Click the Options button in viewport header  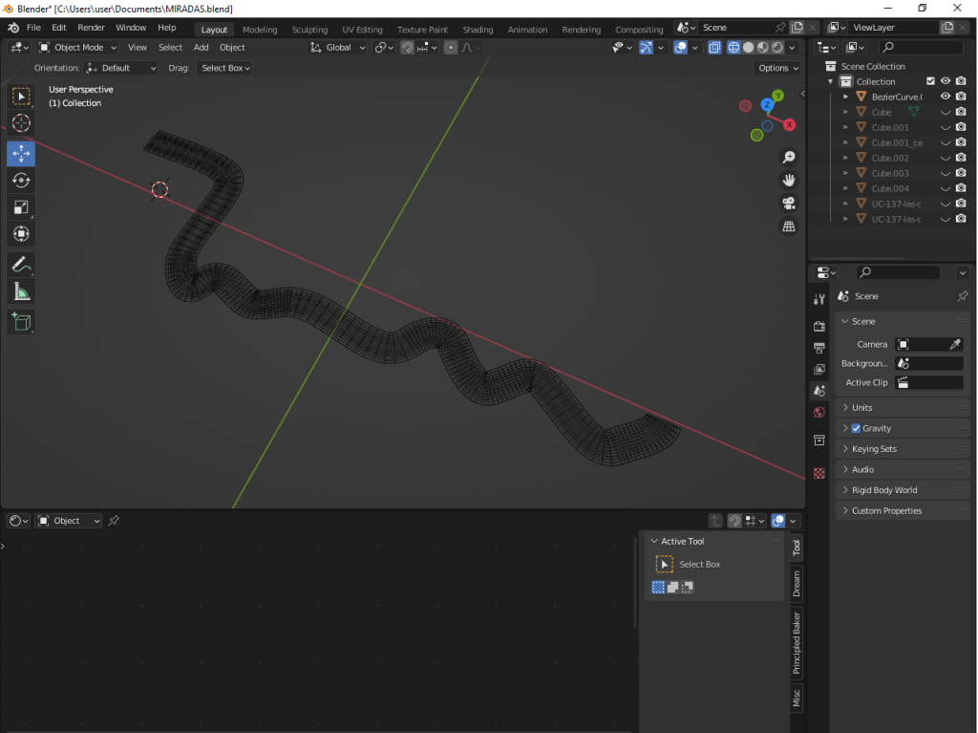tap(777, 68)
